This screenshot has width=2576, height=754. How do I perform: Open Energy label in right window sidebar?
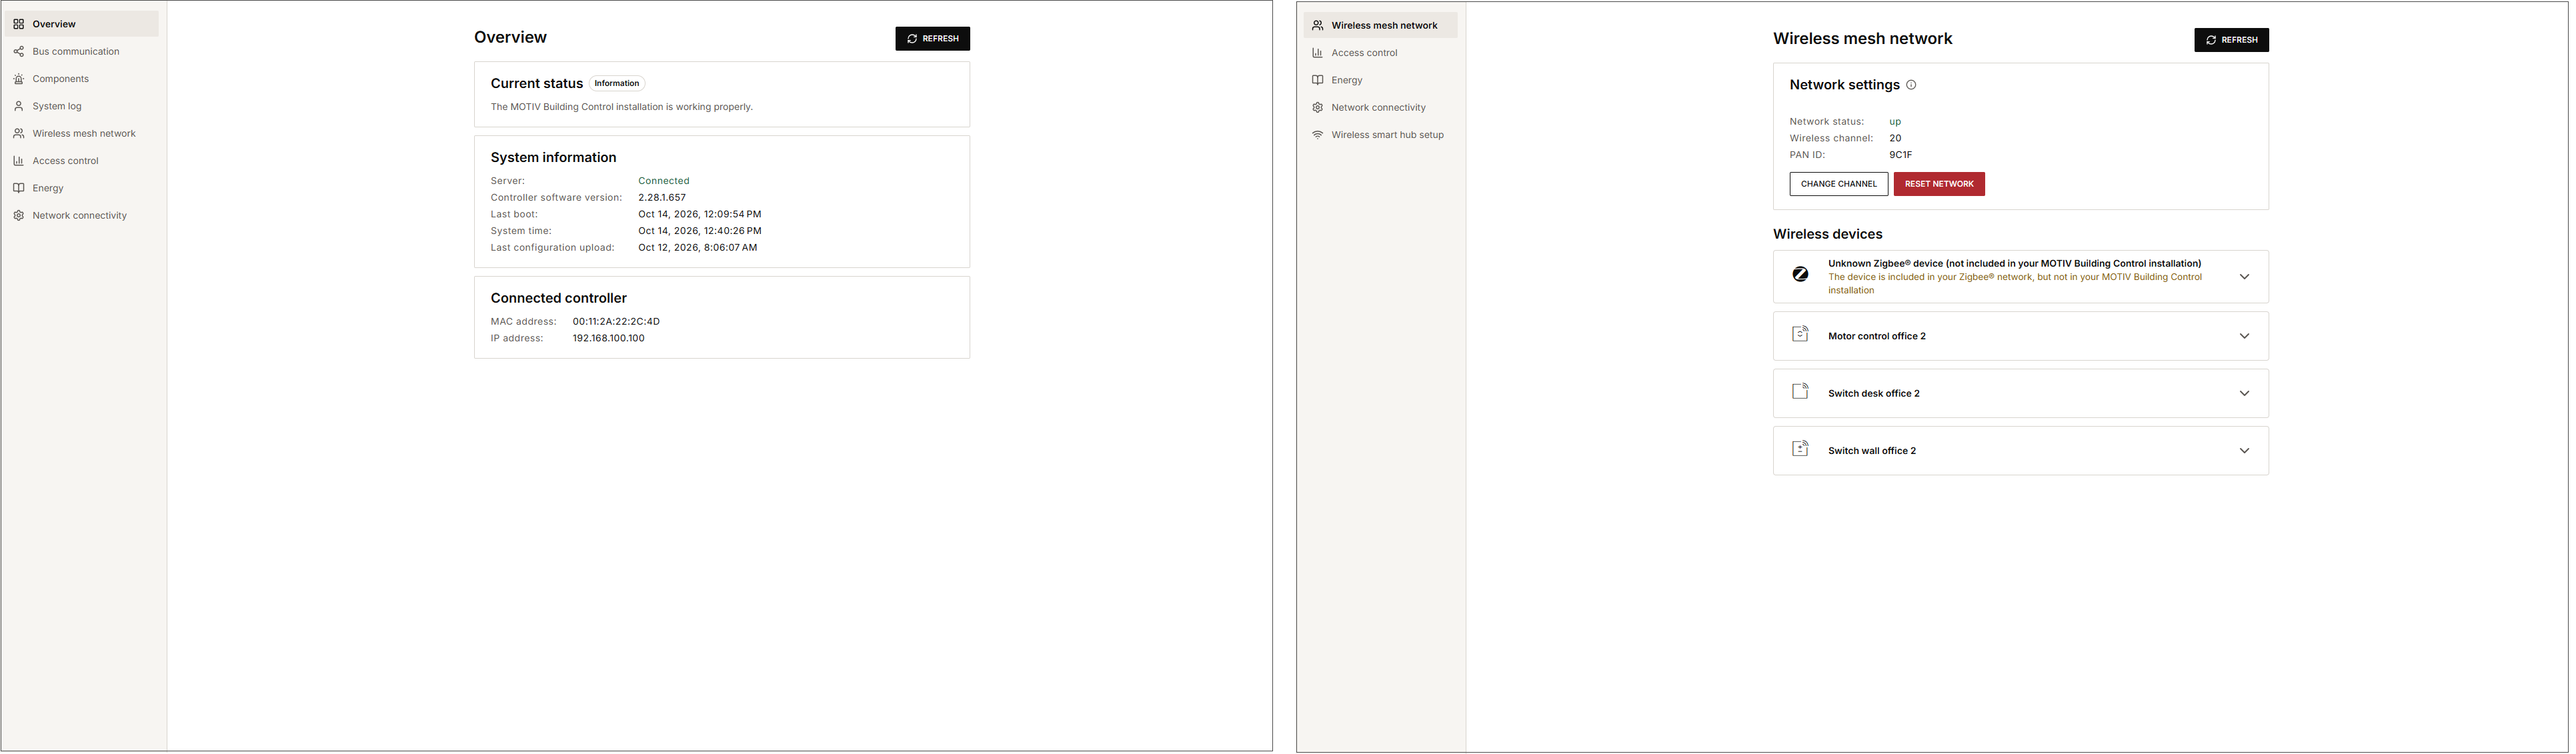(x=1346, y=80)
